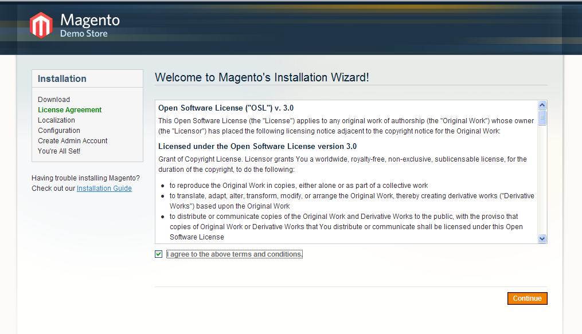This screenshot has width=582, height=334.
Task: Select the Create Admin Account step
Action: click(x=73, y=141)
